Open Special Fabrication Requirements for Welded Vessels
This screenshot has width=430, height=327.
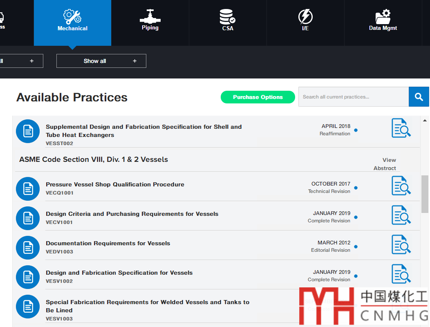click(148, 306)
